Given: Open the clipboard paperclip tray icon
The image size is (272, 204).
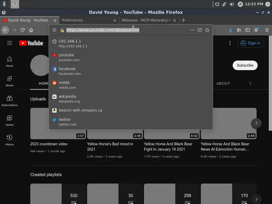Looking at the screenshot, I should (224, 4).
